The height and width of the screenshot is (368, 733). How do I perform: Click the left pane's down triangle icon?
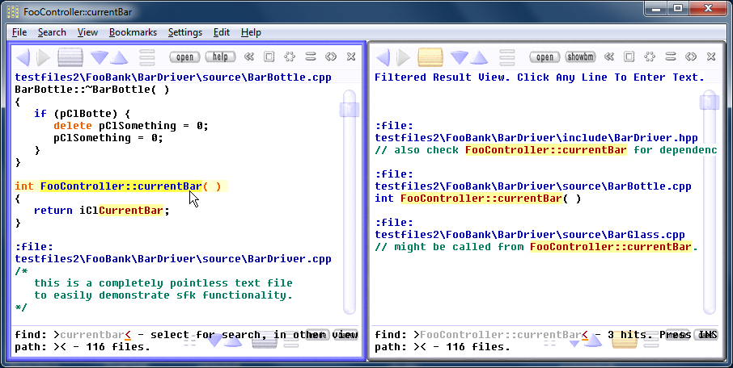click(x=100, y=57)
